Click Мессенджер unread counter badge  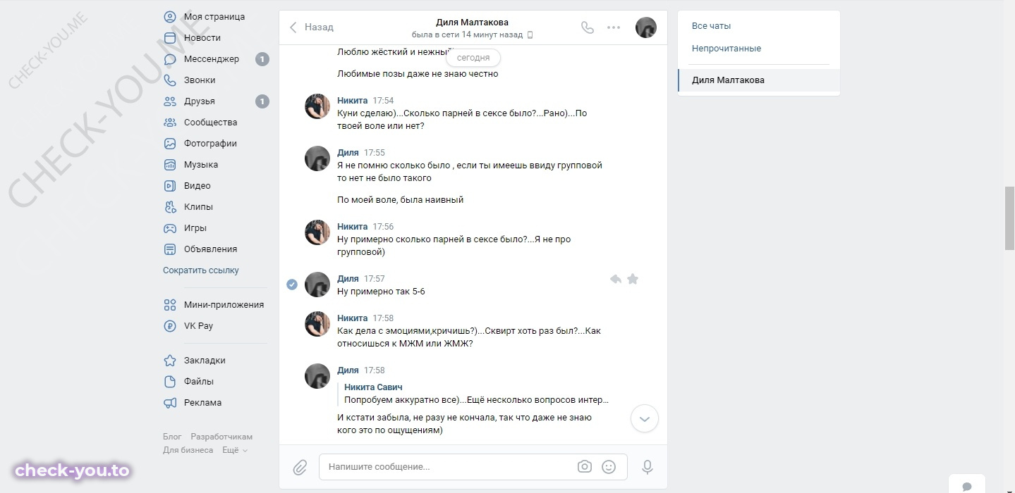262,59
